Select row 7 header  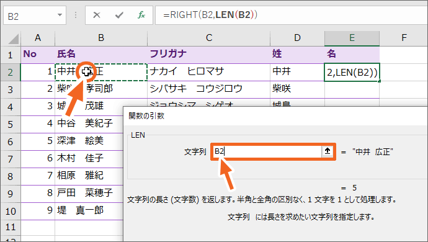(x=11, y=159)
